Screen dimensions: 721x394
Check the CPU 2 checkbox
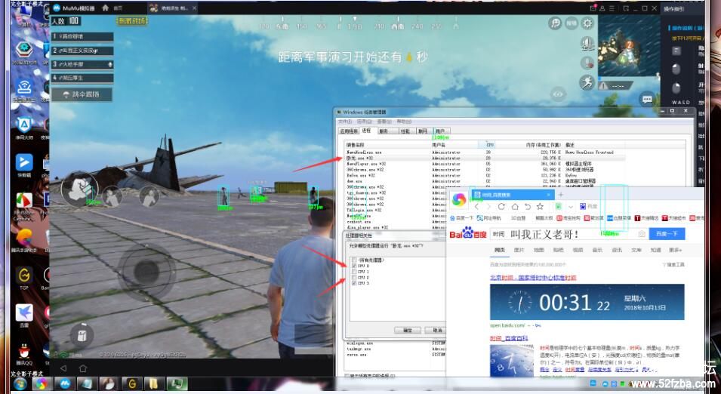[x=353, y=278]
